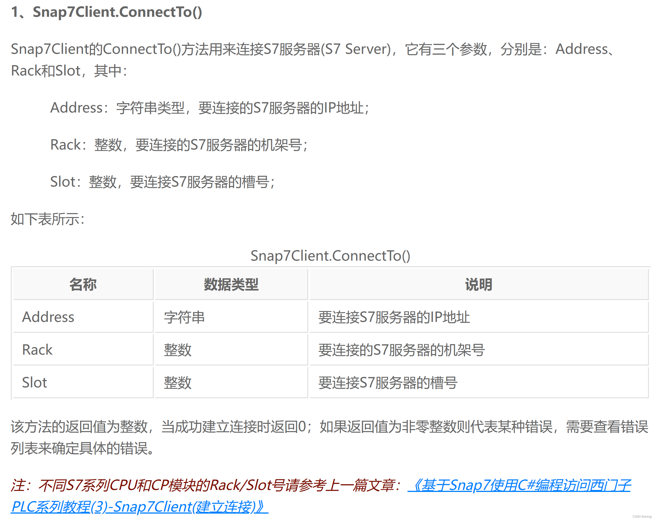This screenshot has height=521, width=656.
Task: Select the Rack cell in table
Action: click(37, 350)
